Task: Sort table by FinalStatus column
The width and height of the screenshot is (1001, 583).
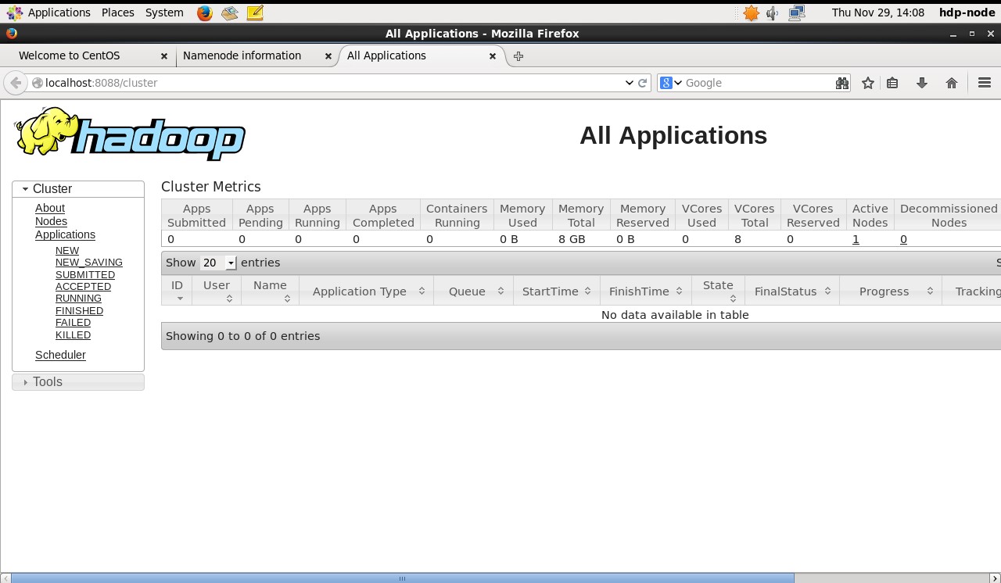Action: [x=792, y=291]
